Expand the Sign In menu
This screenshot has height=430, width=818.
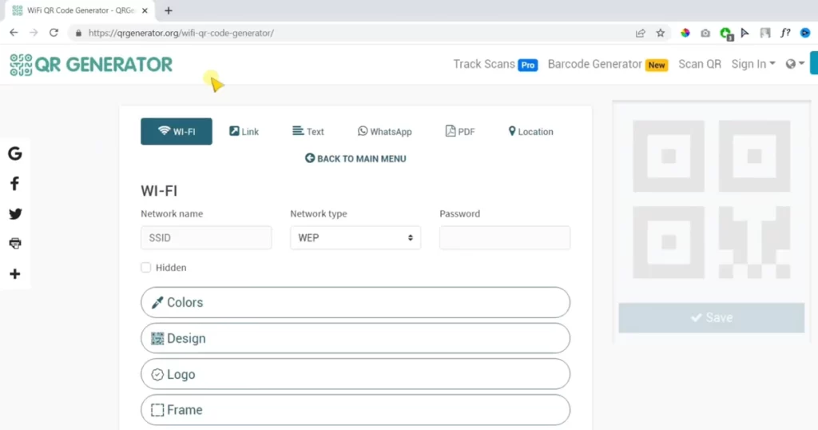[752, 64]
